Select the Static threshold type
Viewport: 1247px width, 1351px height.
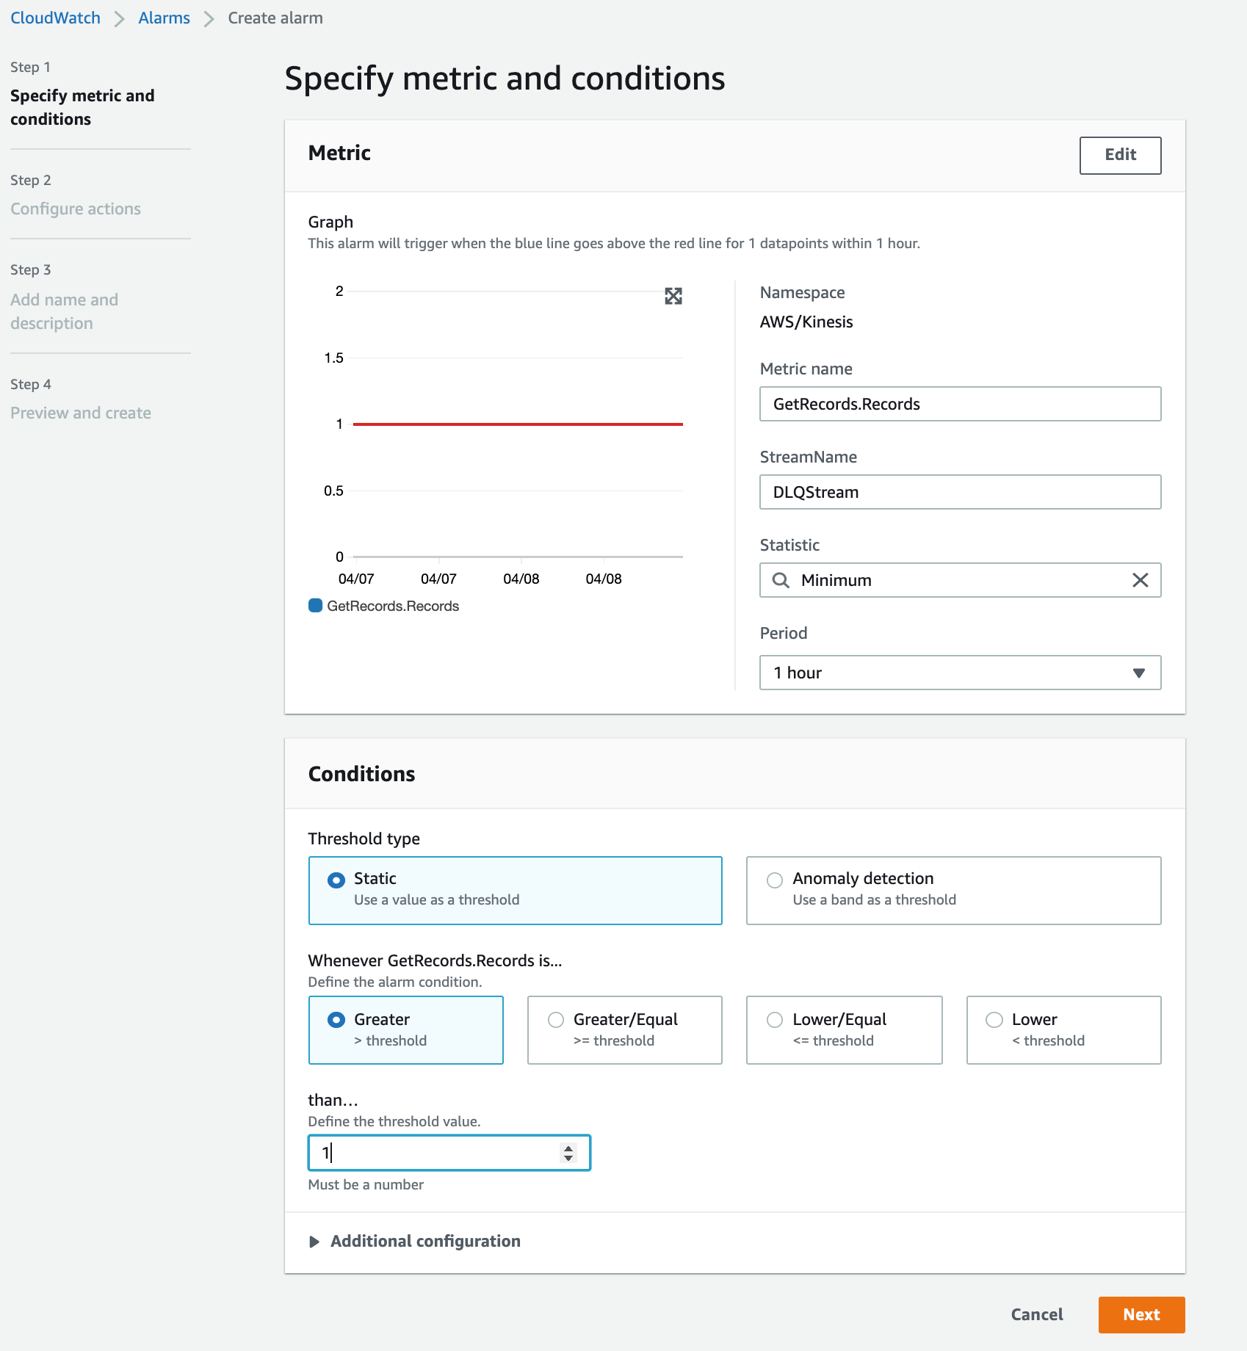pos(336,880)
